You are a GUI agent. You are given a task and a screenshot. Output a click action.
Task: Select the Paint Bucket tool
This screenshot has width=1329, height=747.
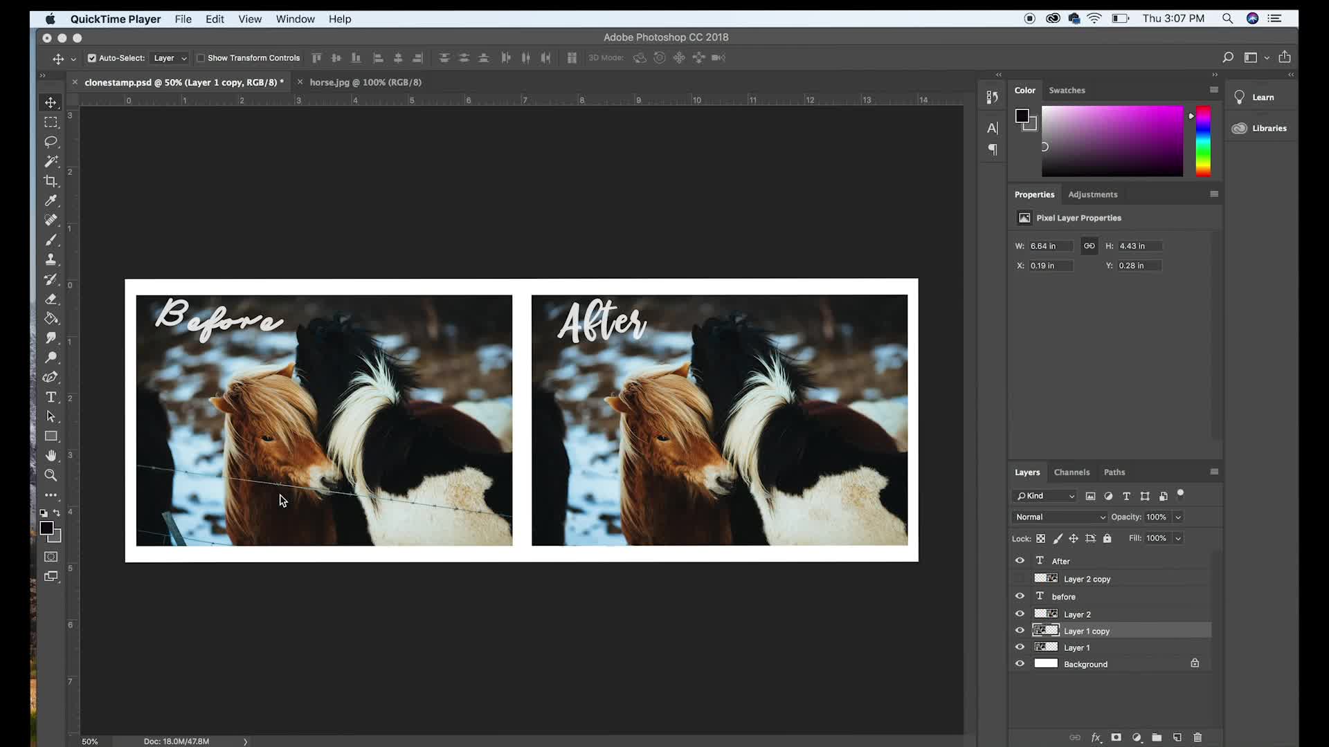[x=51, y=318]
